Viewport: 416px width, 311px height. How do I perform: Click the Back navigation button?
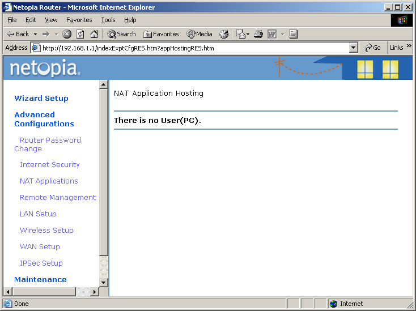coord(18,34)
